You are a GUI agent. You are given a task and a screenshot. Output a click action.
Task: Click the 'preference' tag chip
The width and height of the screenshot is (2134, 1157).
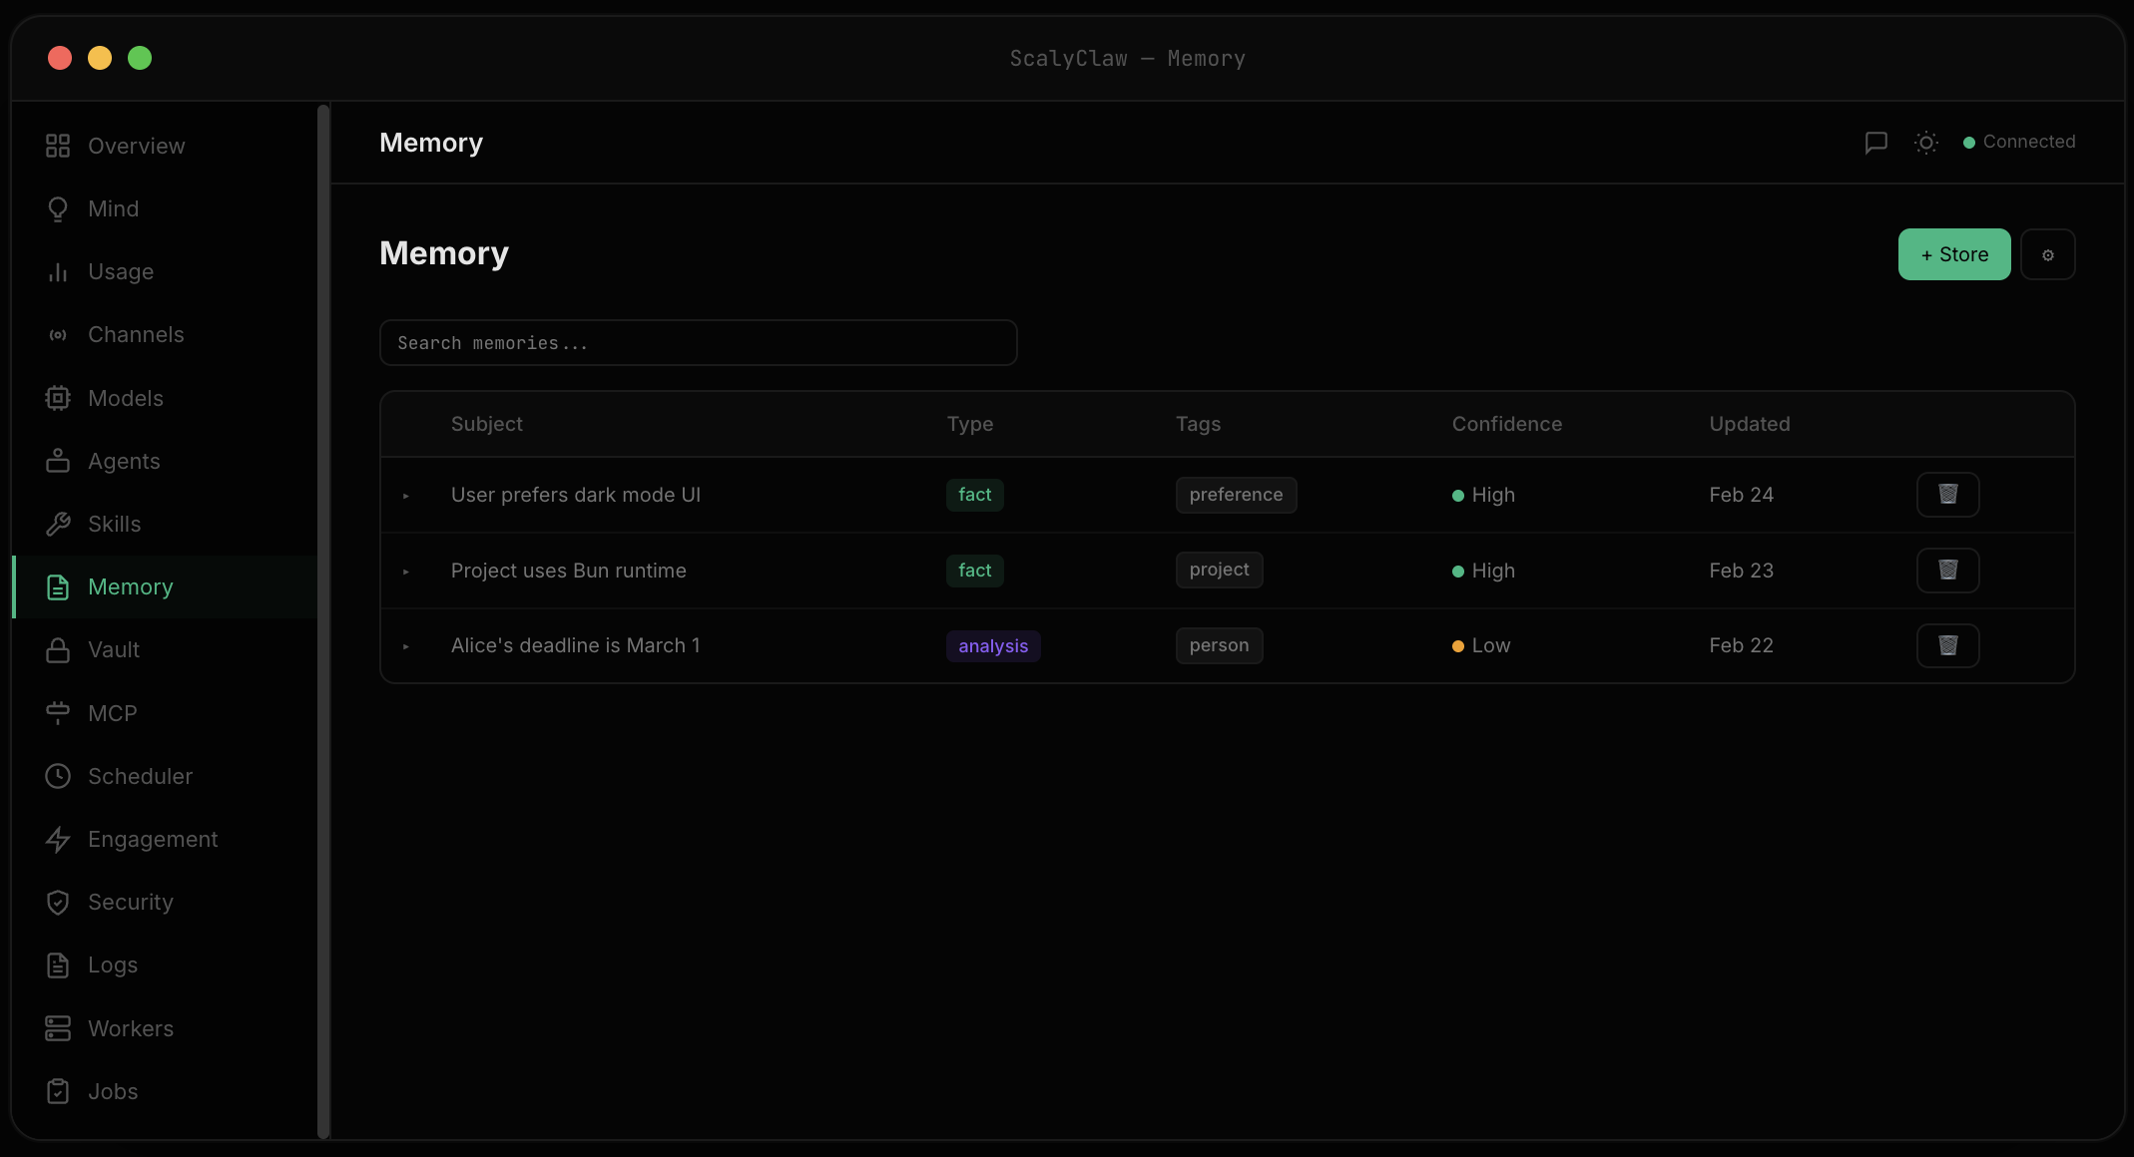pyautogui.click(x=1235, y=495)
